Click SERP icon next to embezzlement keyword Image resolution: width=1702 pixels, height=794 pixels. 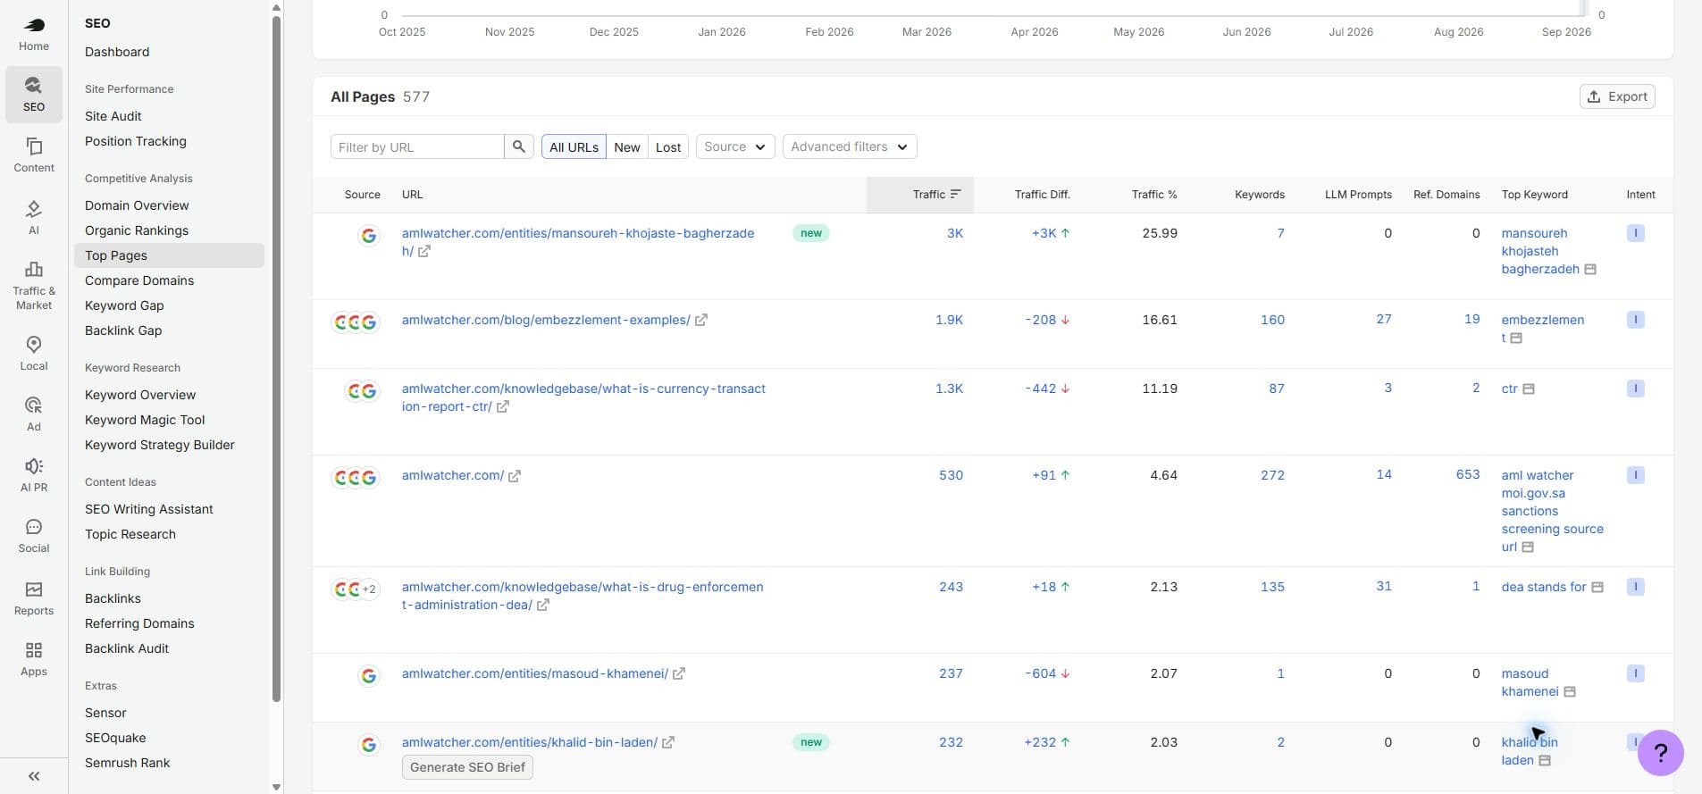point(1516,338)
